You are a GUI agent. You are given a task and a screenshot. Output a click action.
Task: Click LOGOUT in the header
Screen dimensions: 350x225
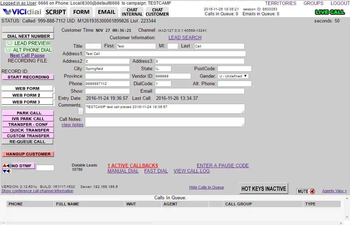[340, 3]
